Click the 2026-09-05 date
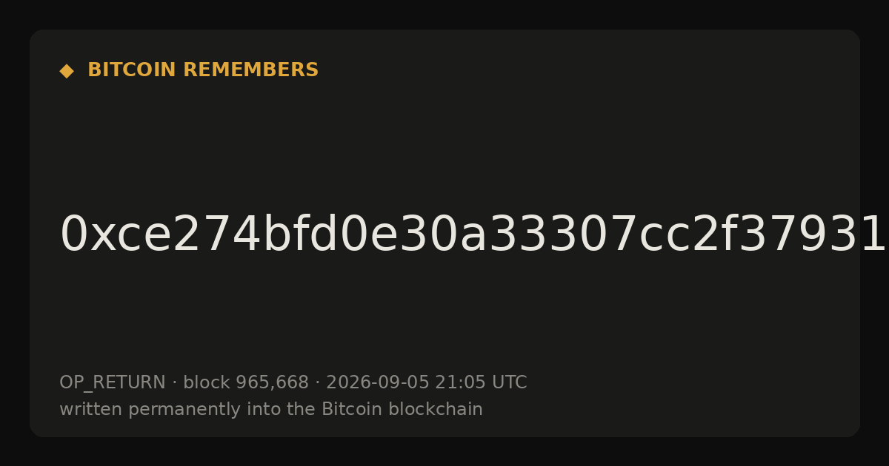 pos(378,383)
